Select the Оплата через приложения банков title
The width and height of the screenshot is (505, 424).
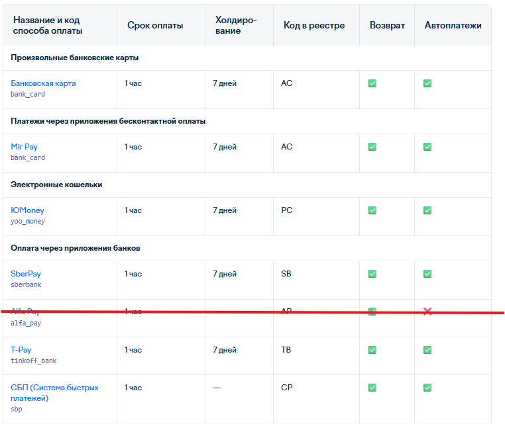(76, 248)
